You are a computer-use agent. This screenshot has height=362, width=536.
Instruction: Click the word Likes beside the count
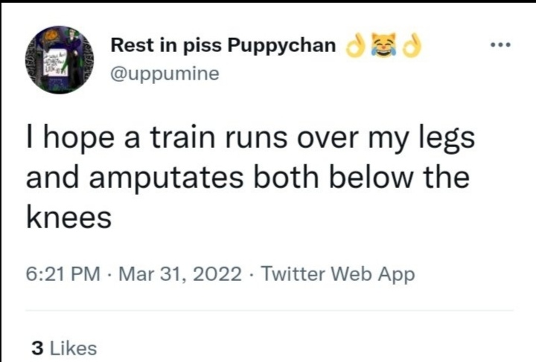pyautogui.click(x=74, y=349)
